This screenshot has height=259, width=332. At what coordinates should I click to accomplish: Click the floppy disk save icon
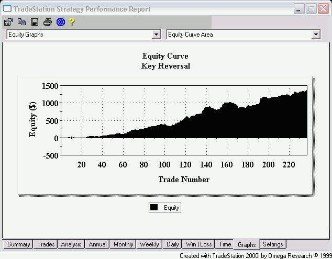tap(35, 22)
